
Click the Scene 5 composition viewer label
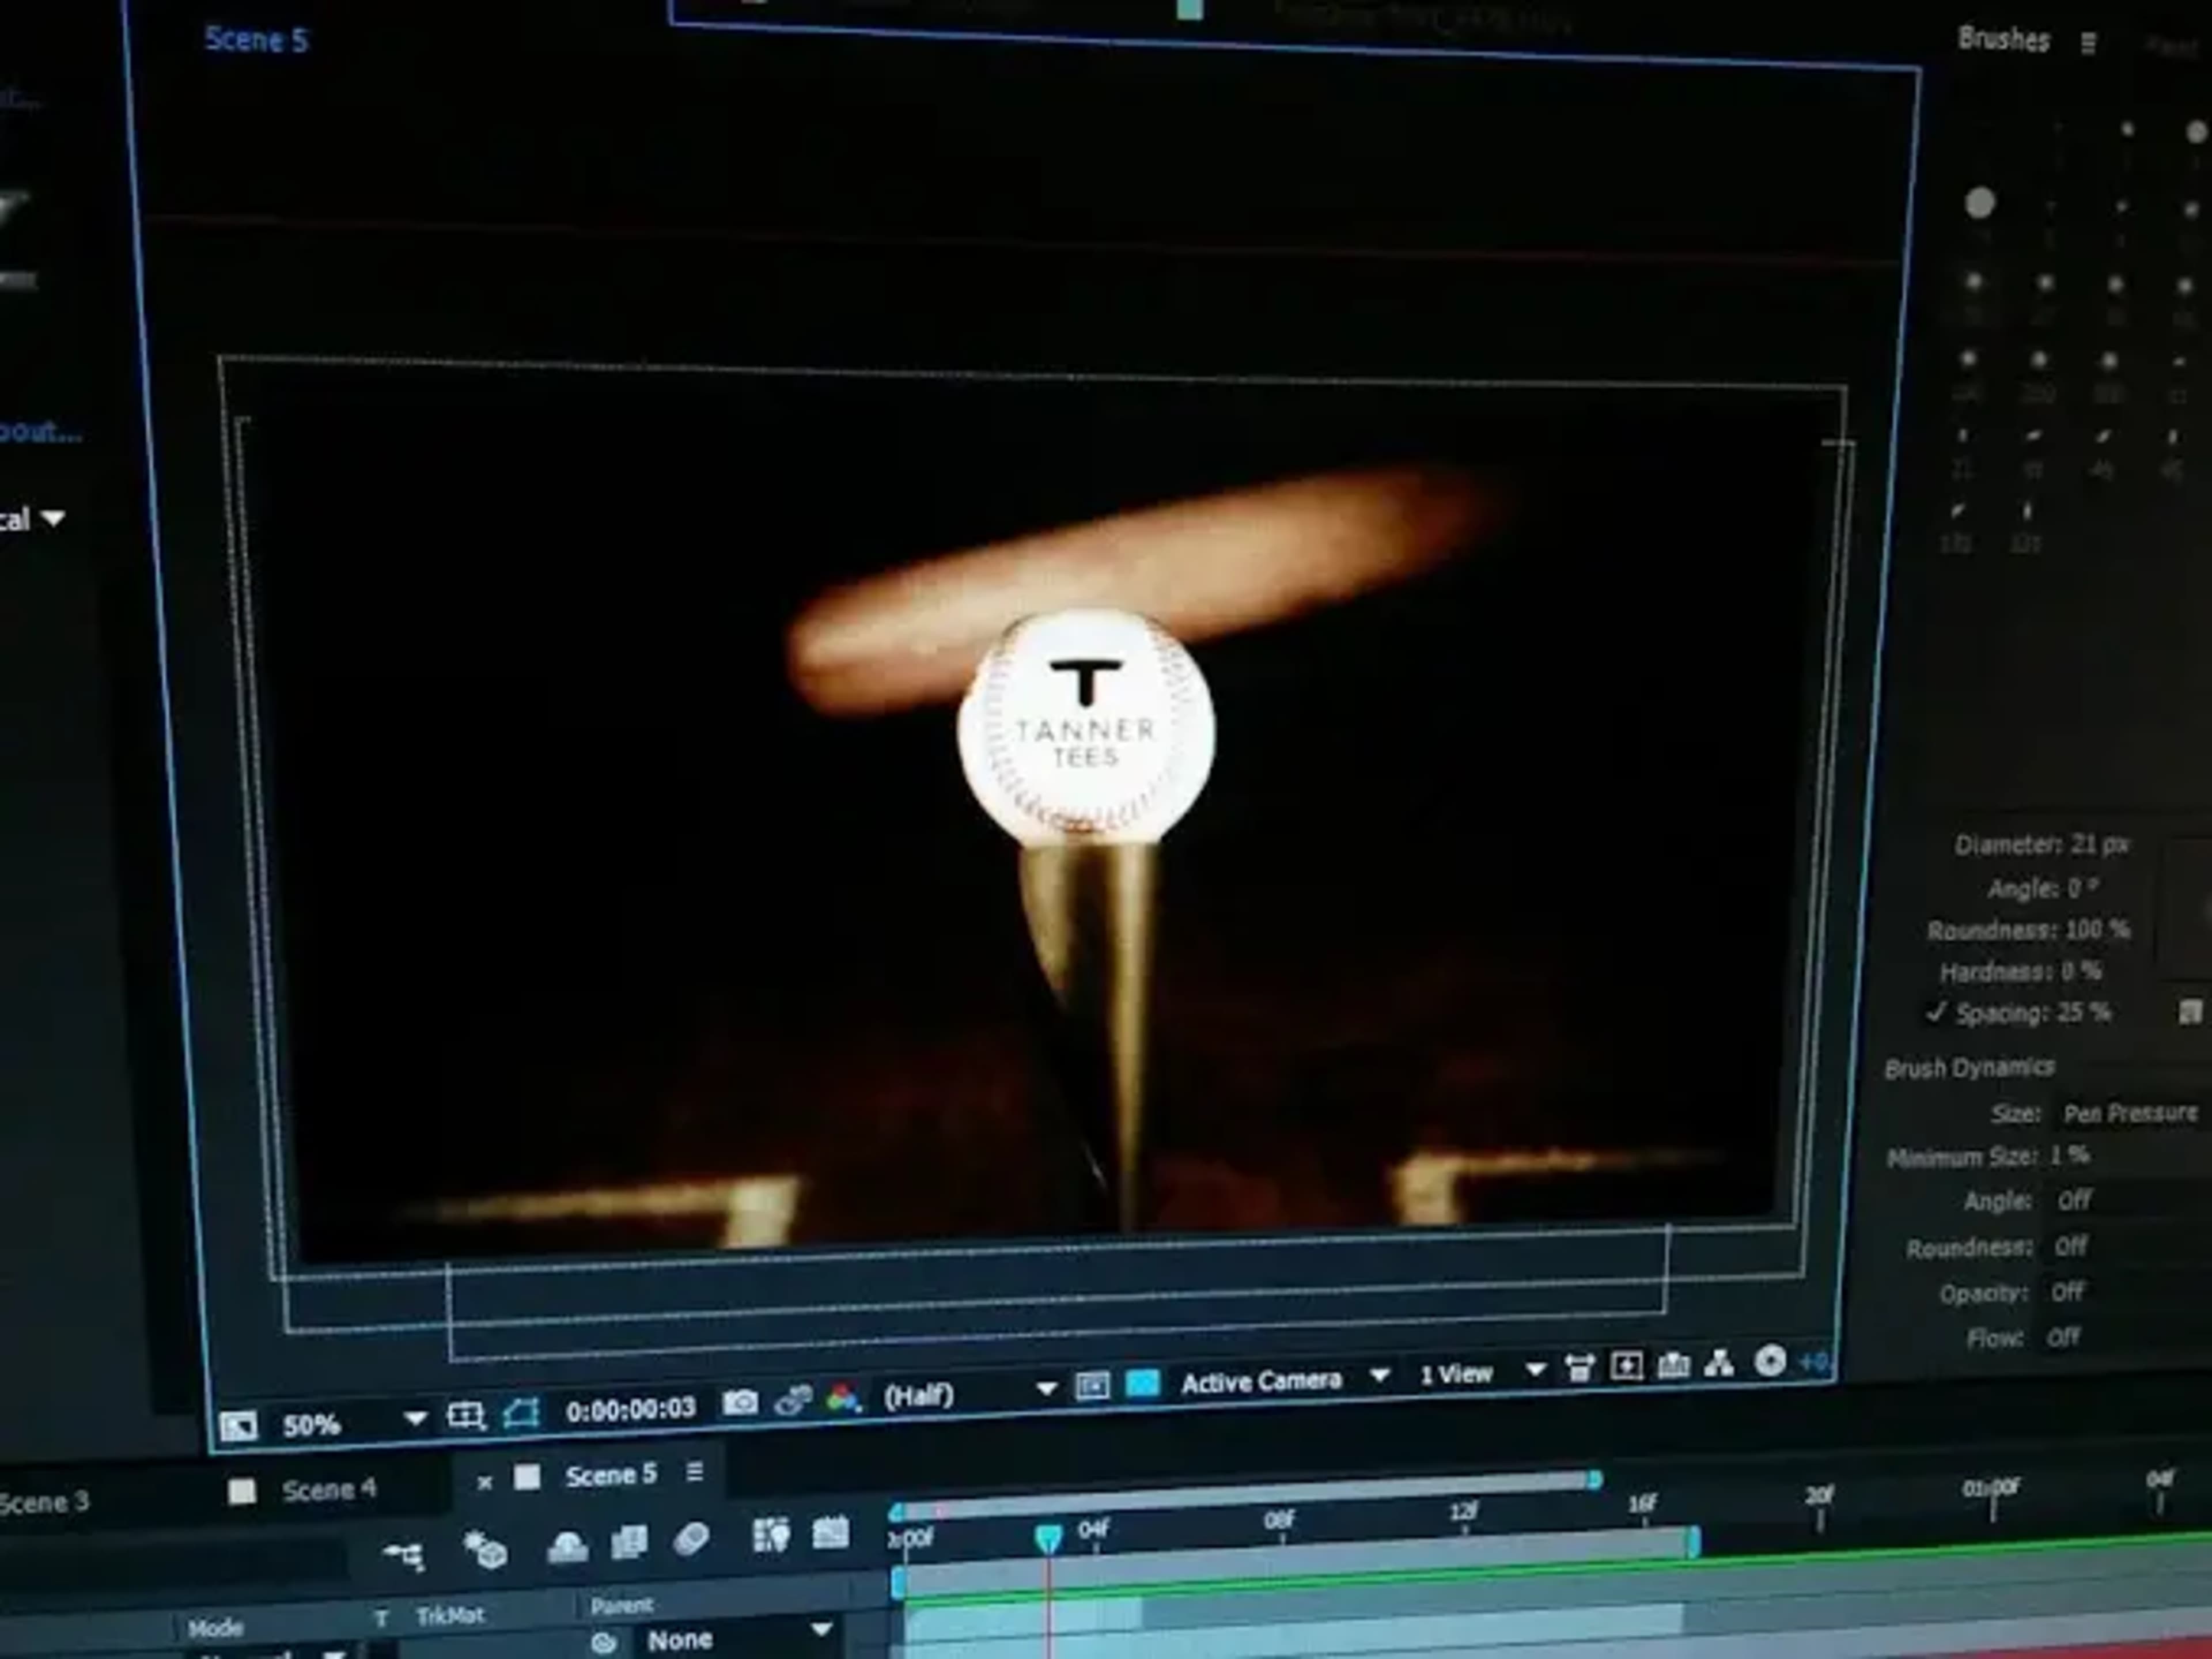coord(256,40)
